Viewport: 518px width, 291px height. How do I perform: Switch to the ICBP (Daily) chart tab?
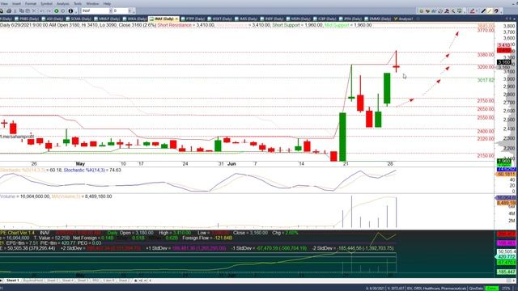325,19
